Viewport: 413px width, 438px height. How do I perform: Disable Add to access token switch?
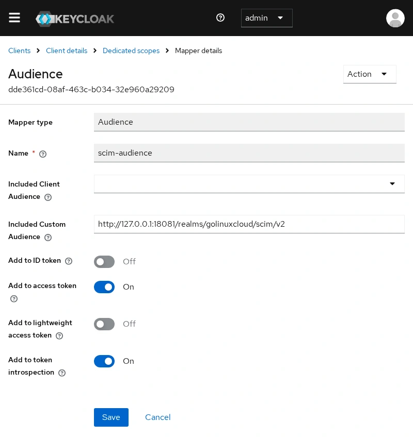[x=104, y=287]
